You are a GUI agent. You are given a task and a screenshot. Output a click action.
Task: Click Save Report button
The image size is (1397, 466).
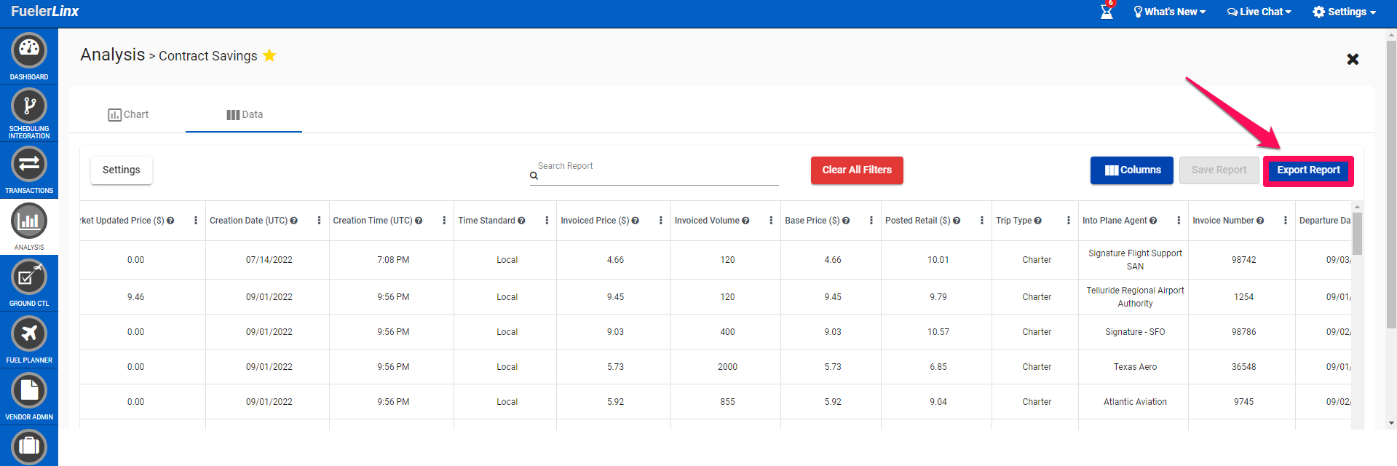(x=1219, y=170)
